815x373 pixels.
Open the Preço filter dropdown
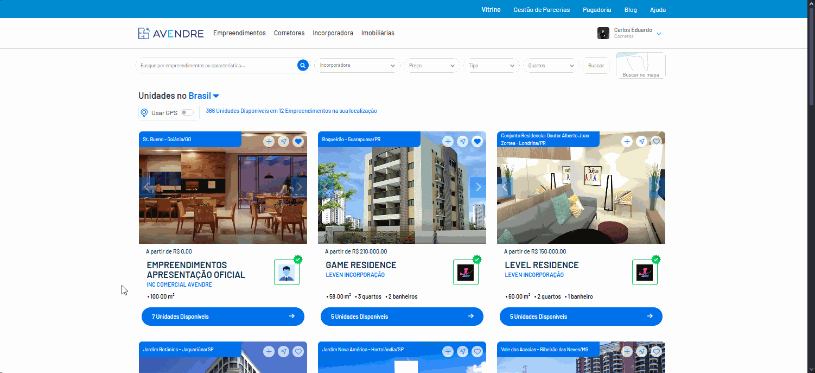point(431,65)
